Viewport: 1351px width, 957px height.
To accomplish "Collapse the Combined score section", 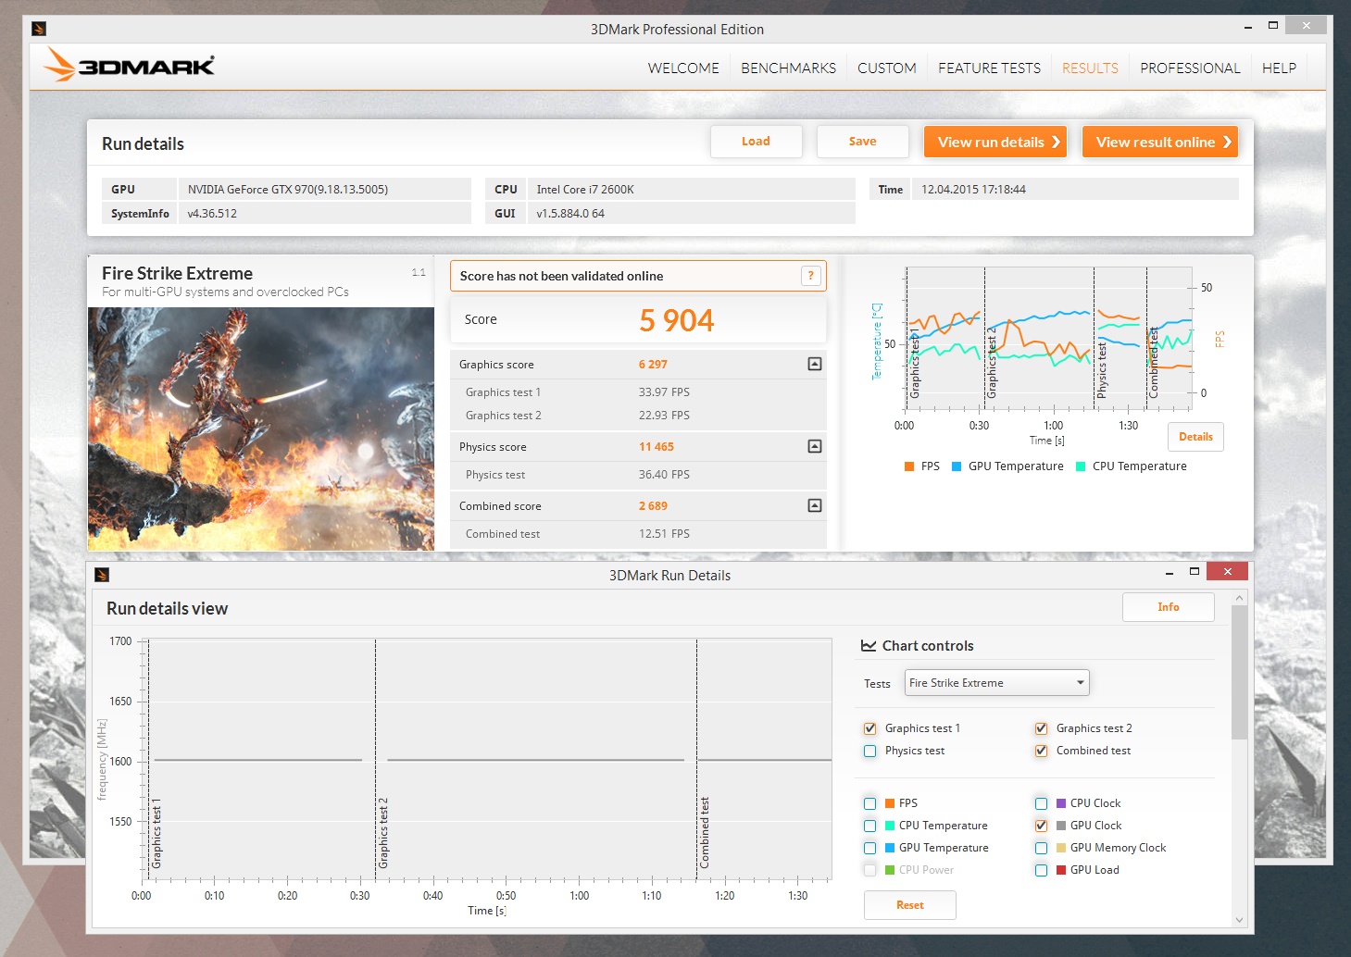I will (x=814, y=506).
